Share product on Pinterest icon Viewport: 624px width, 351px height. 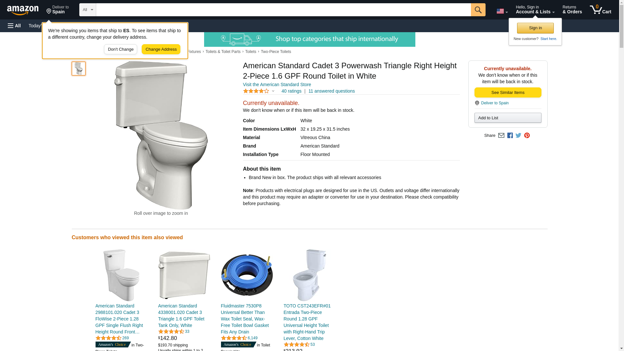point(527,136)
